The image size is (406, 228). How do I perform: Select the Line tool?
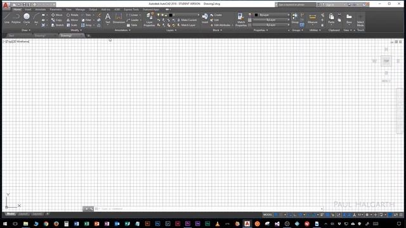[7, 18]
